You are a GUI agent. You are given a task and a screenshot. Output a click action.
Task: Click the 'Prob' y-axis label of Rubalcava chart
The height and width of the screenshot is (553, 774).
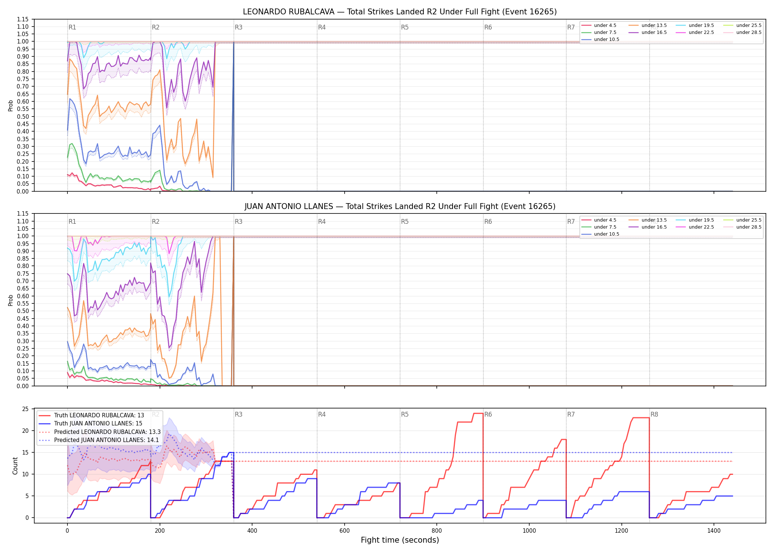(x=11, y=105)
